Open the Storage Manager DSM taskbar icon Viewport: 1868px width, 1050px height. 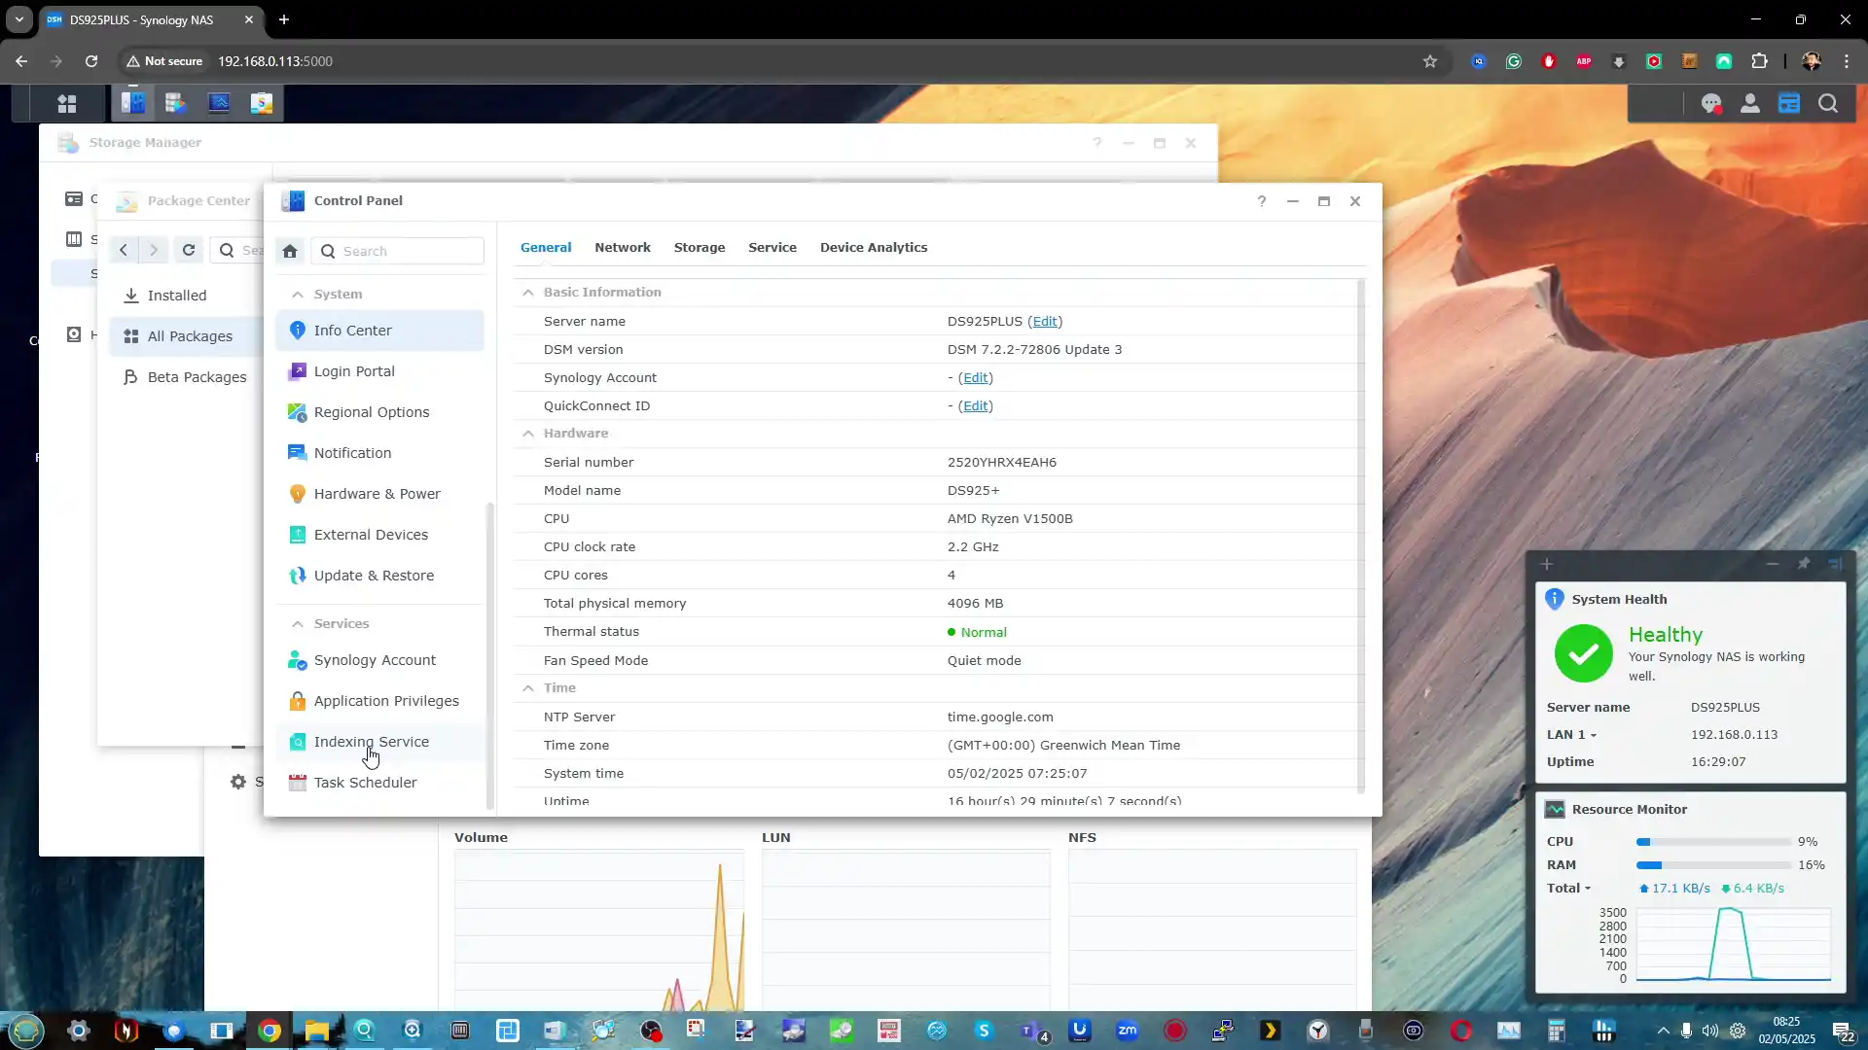[175, 103]
